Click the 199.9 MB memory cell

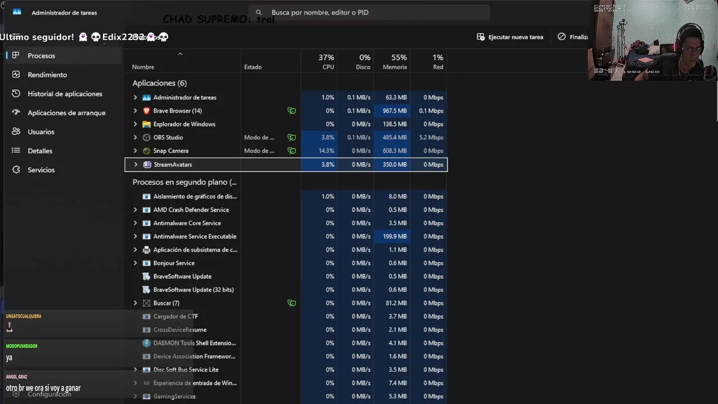point(392,237)
